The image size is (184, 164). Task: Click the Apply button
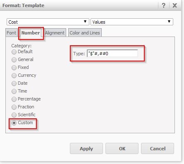86,149
